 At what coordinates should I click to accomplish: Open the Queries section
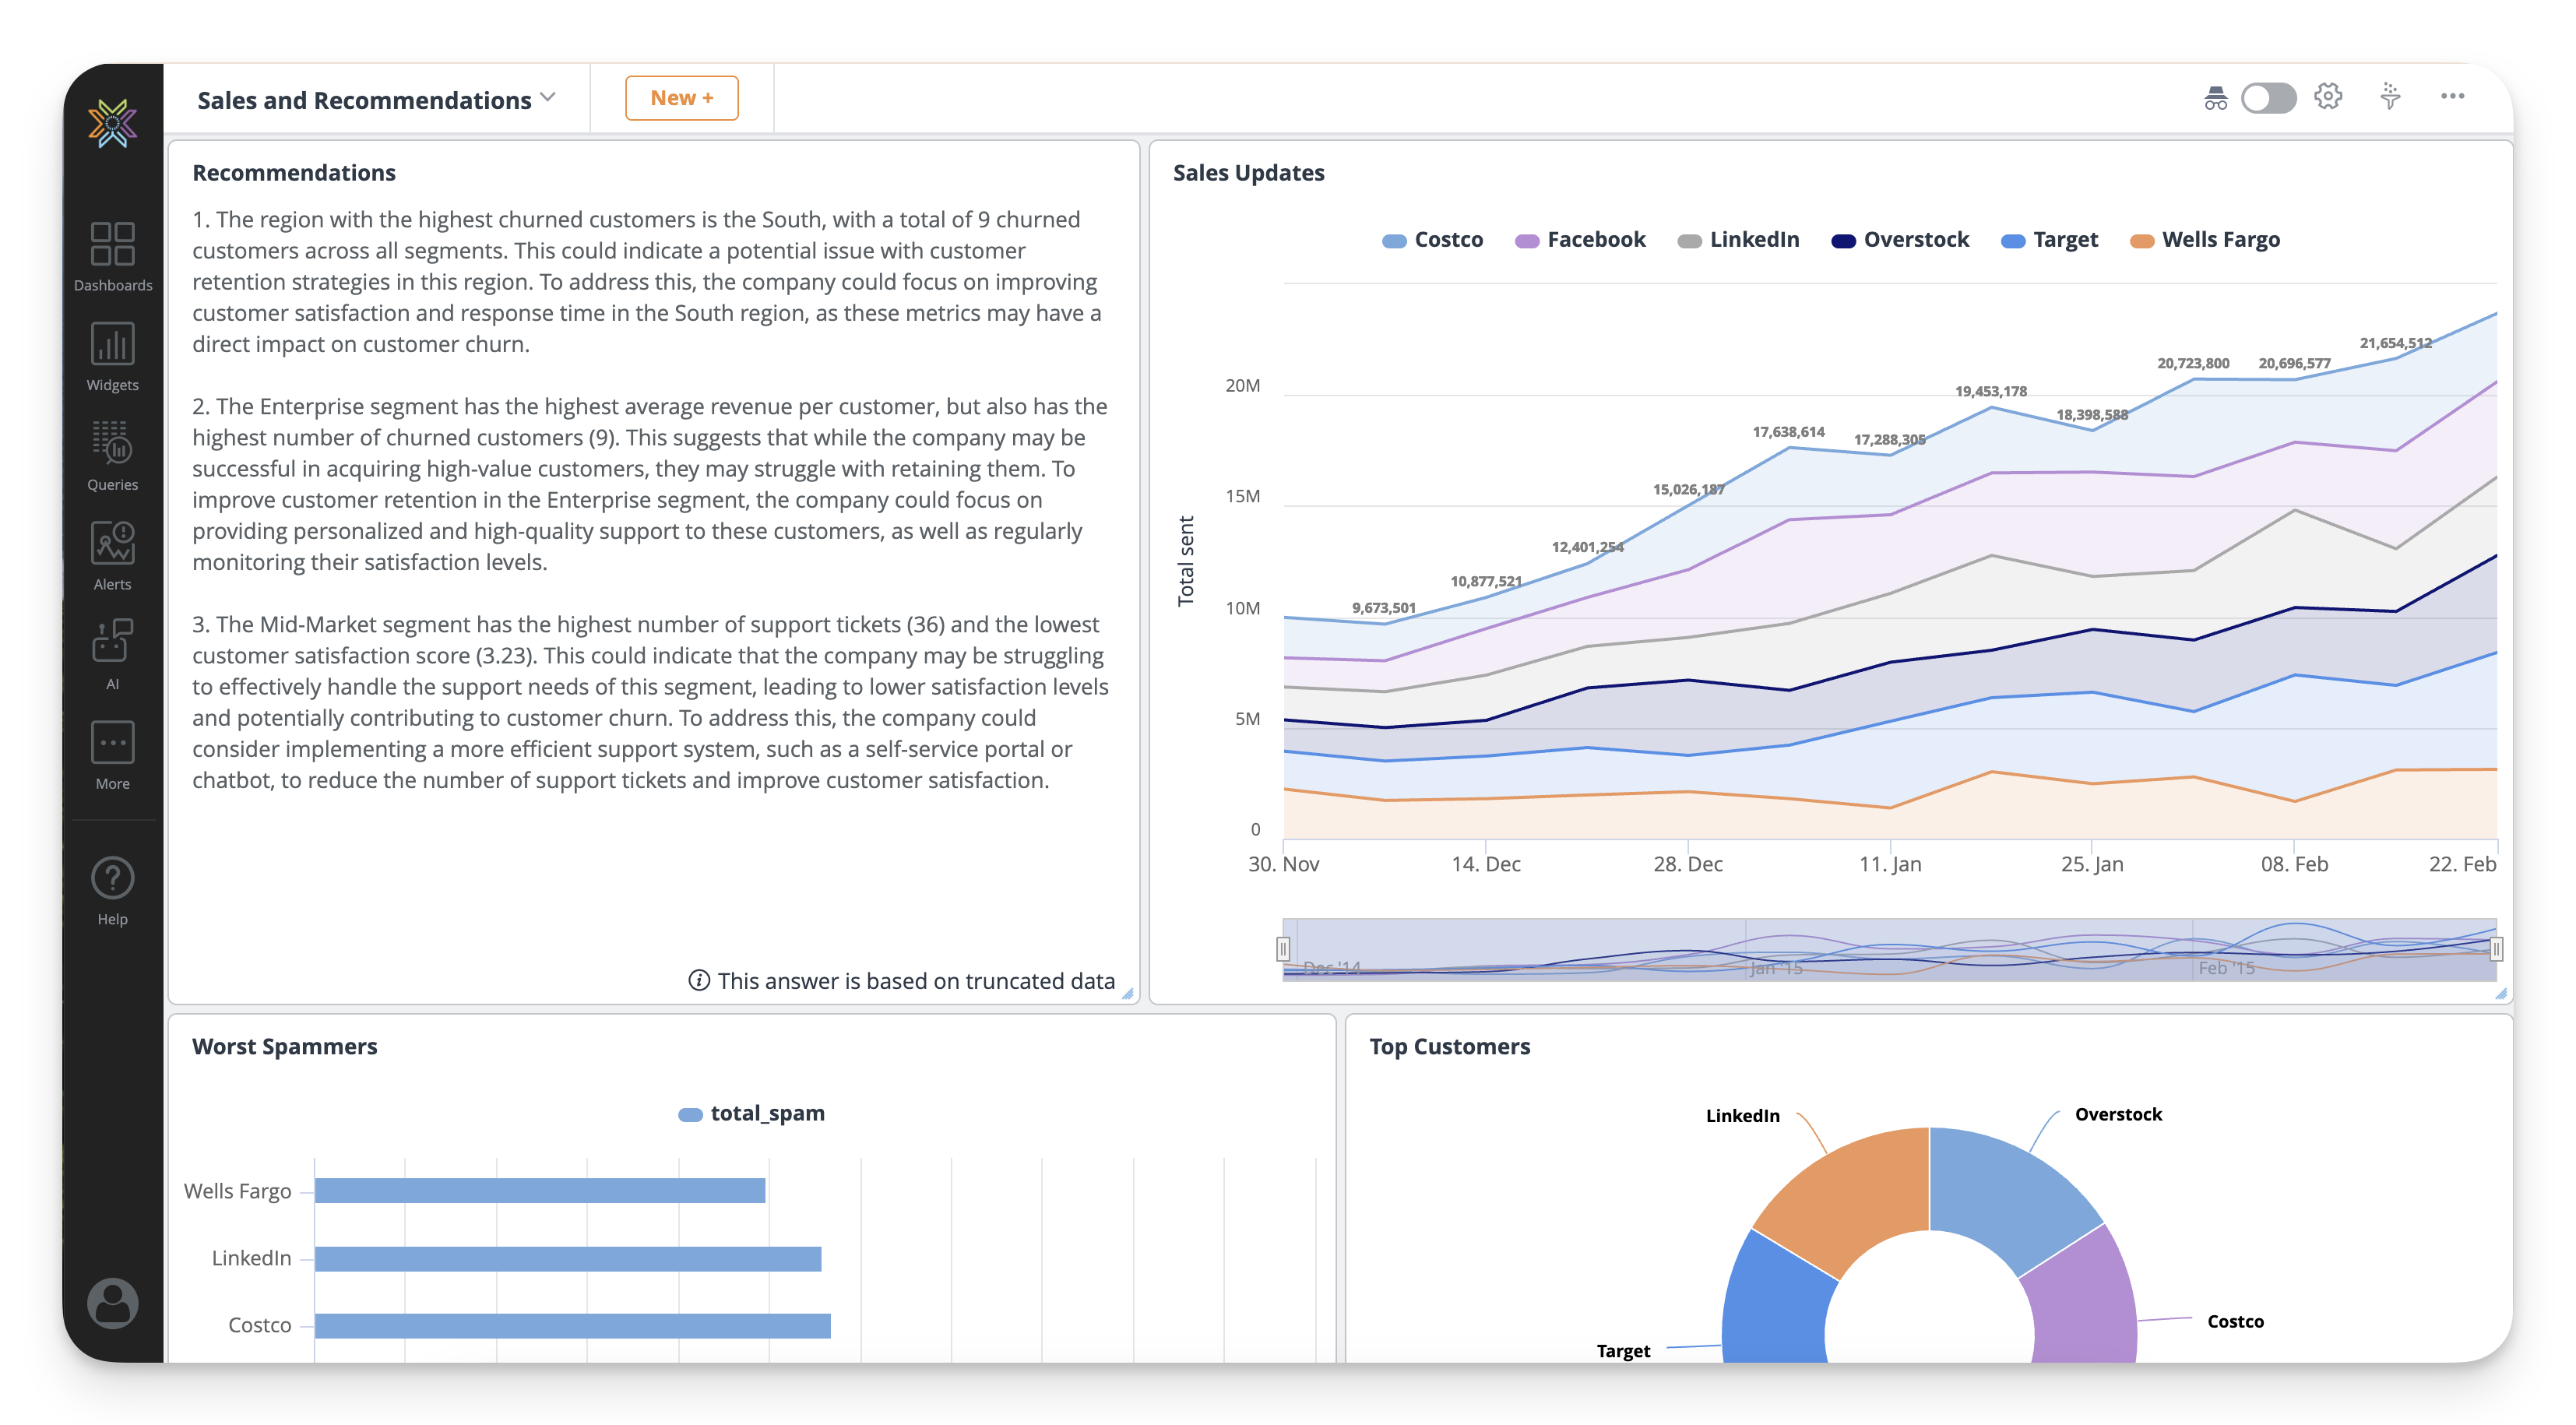(x=112, y=456)
